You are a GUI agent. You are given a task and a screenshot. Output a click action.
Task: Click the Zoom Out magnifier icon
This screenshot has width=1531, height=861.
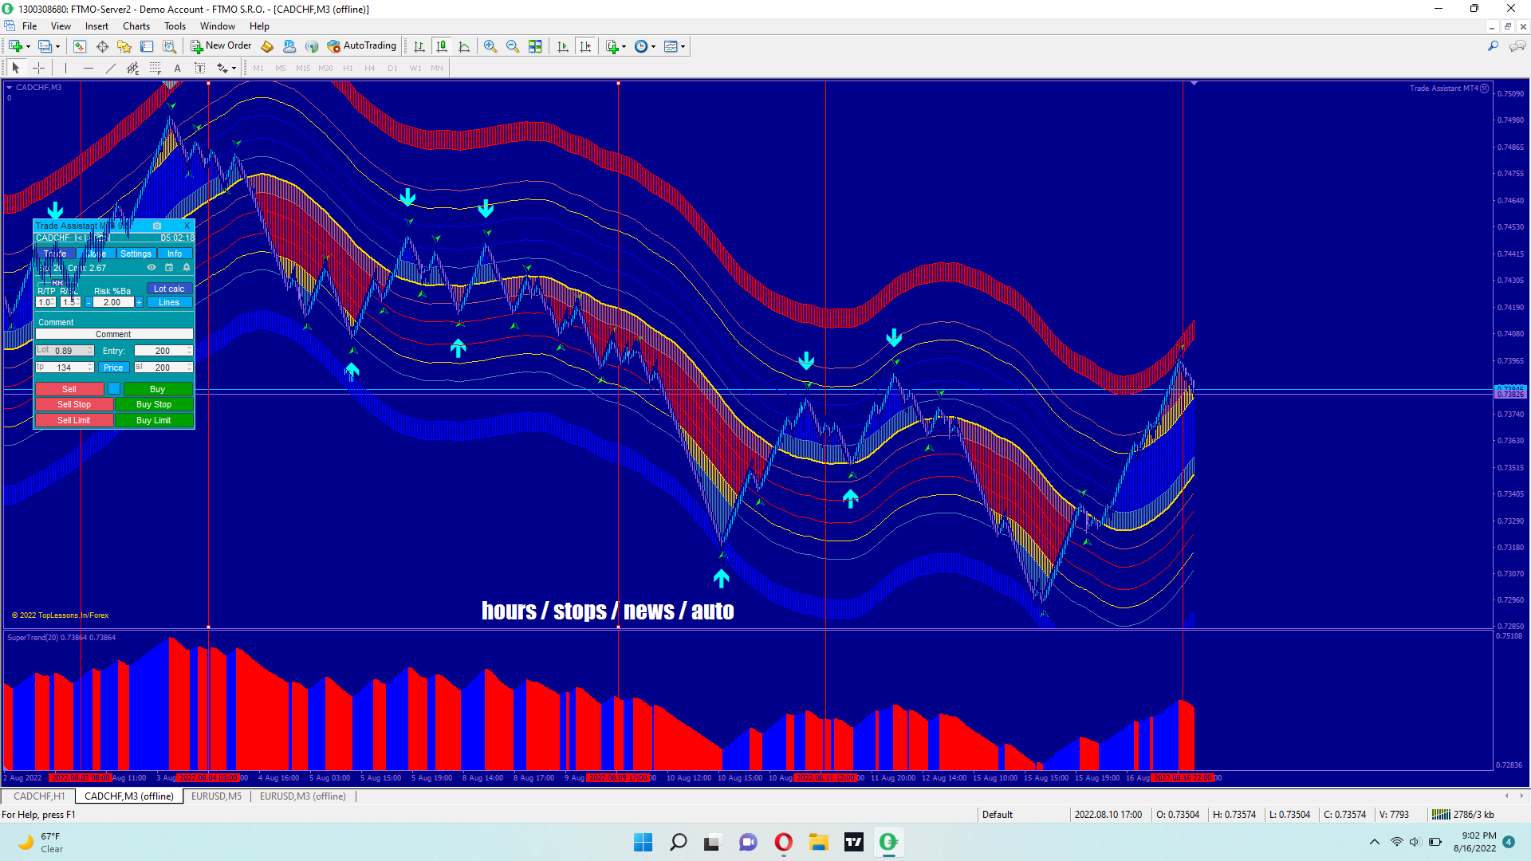point(513,46)
